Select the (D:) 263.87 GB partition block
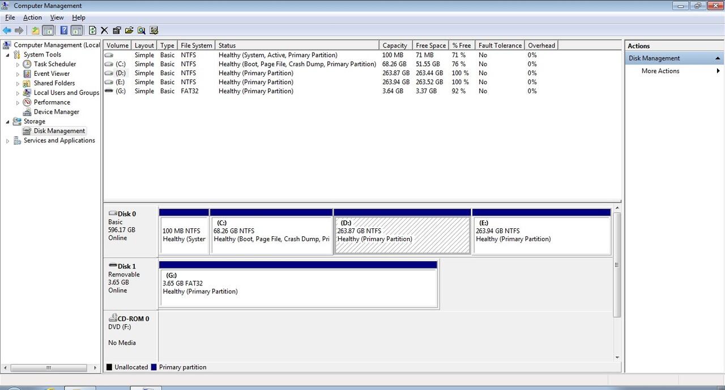Image resolution: width=725 pixels, height=390 pixels. [x=402, y=235]
